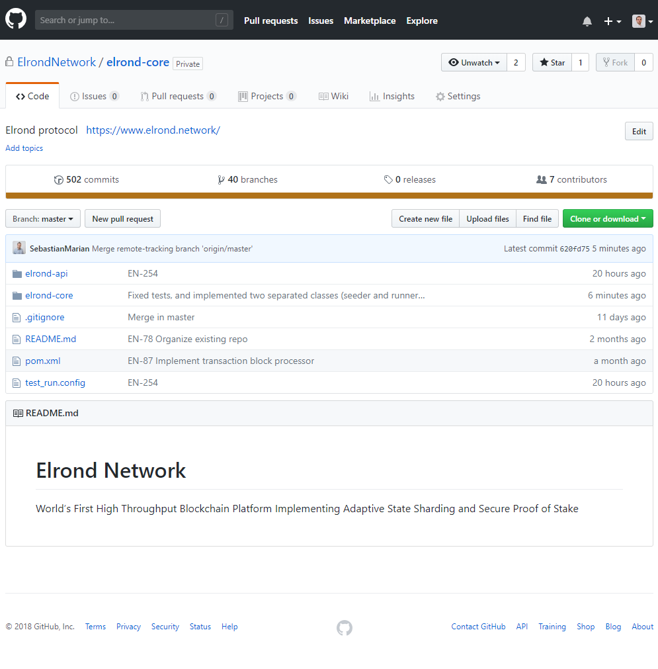The image size is (658, 669).
Task: Open Terms in the footer
Action: pyautogui.click(x=95, y=627)
